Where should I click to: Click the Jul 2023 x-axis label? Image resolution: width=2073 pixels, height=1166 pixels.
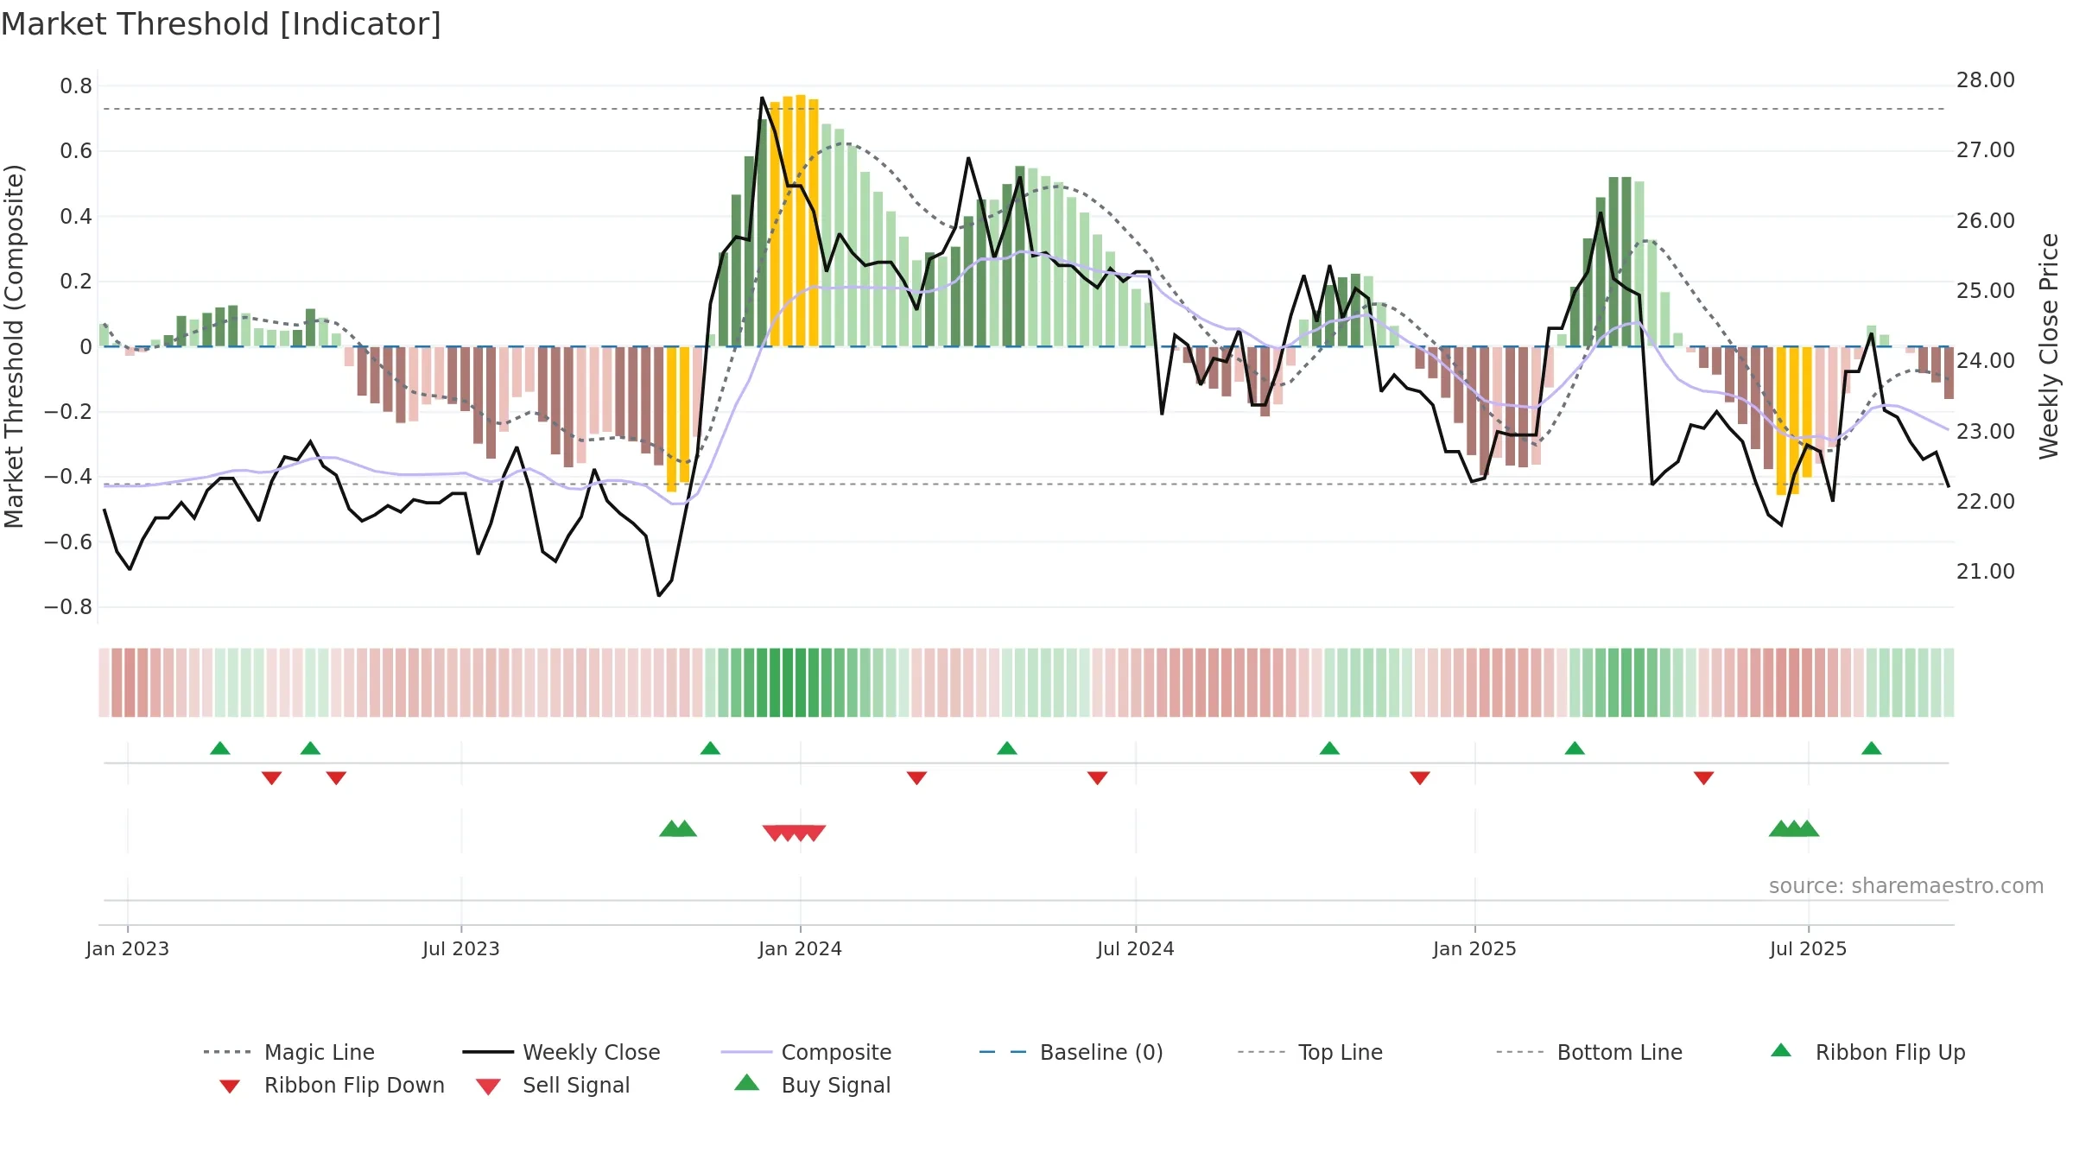[461, 949]
